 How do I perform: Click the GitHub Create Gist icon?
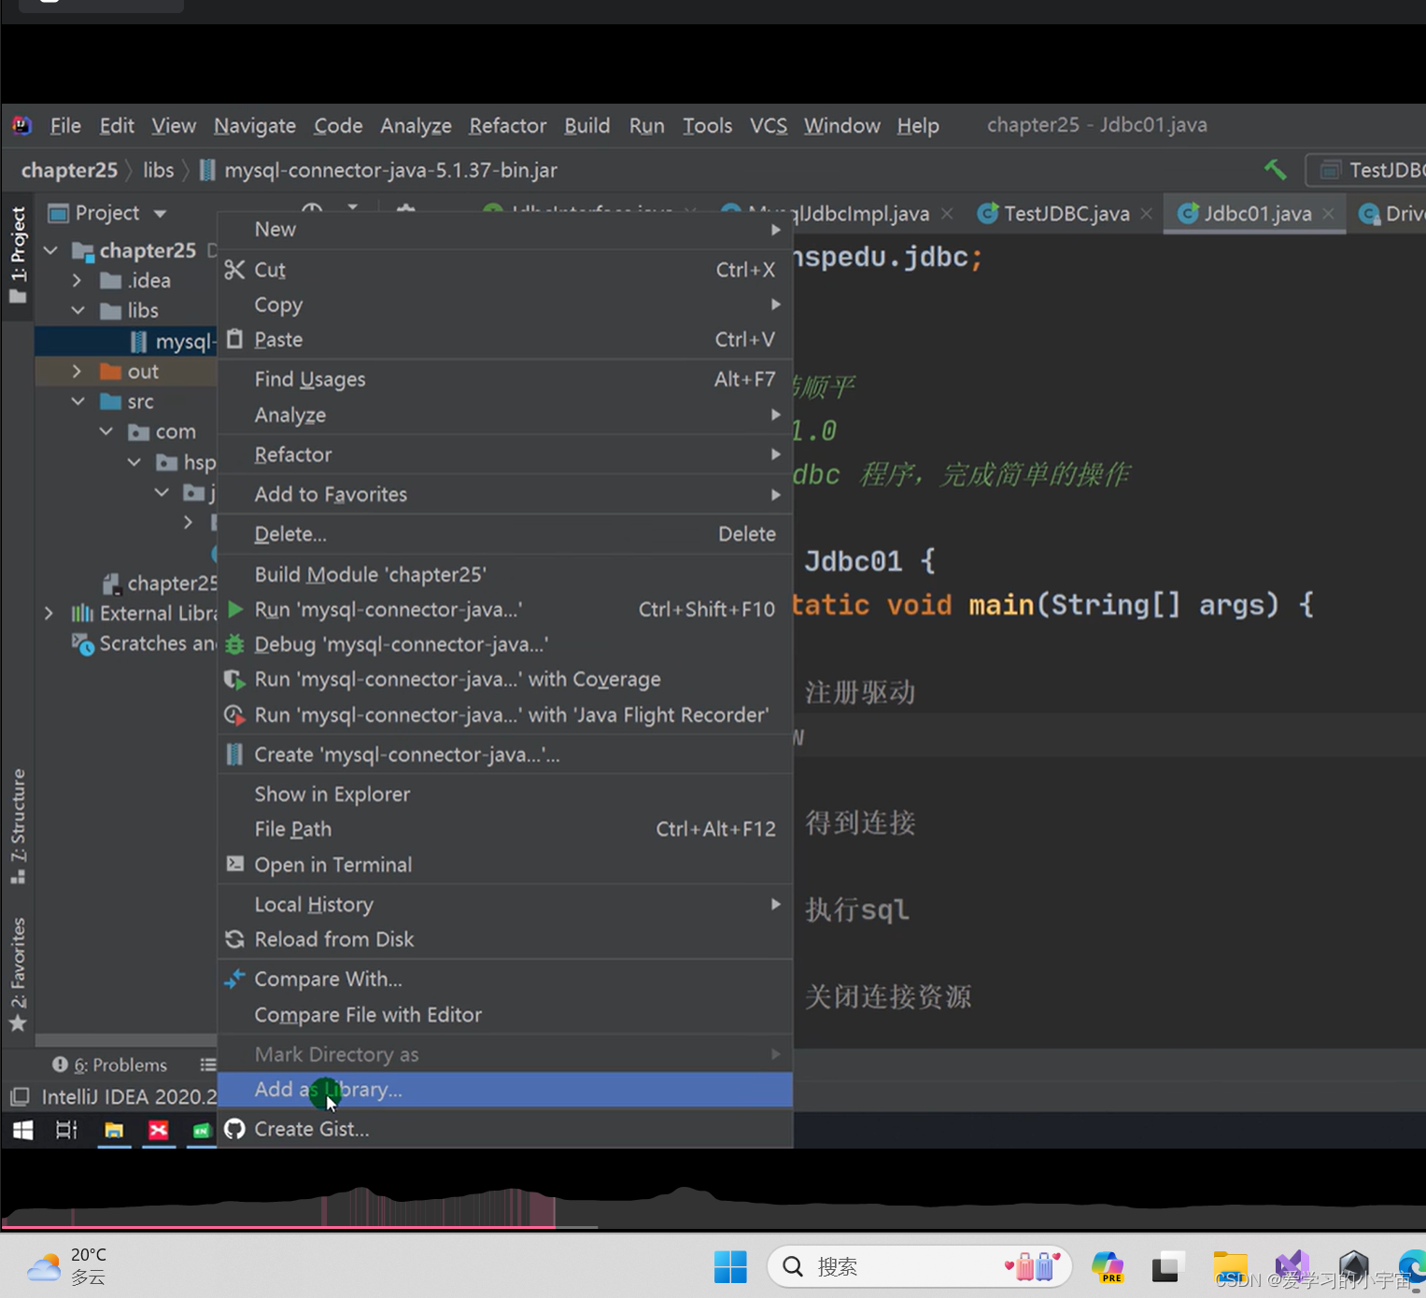(x=234, y=1129)
